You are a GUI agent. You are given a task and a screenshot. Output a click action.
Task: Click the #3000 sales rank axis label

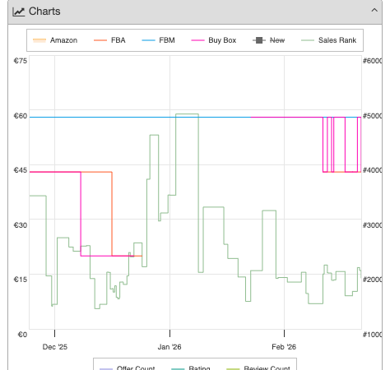372,225
